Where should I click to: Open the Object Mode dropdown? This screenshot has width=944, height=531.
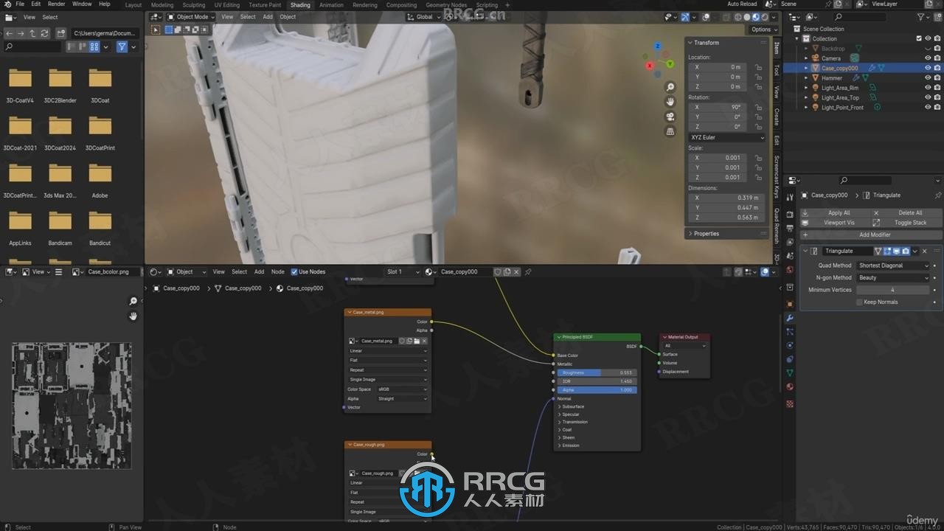191,17
